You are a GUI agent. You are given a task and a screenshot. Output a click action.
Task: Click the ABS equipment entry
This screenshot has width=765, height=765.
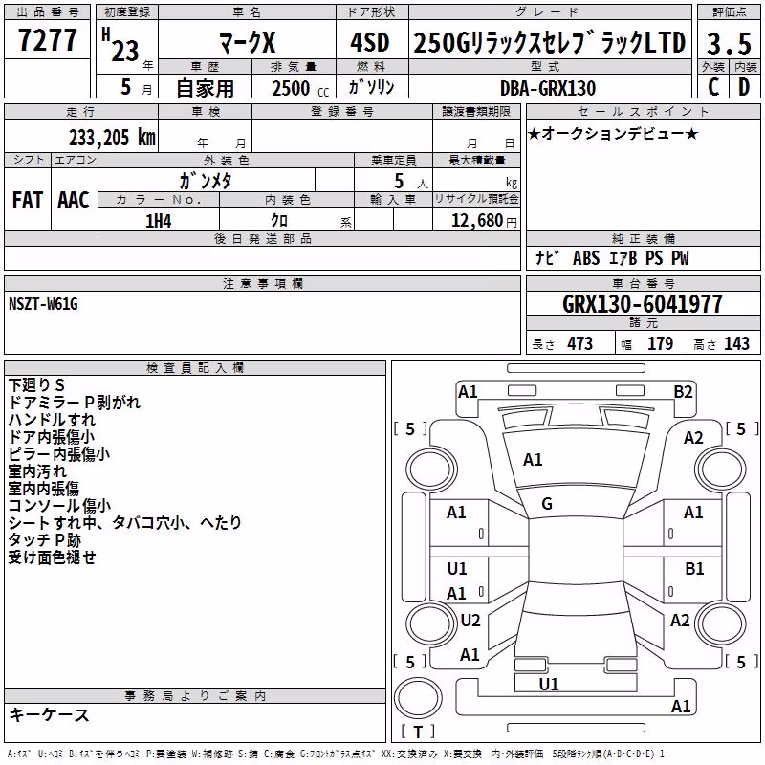tap(586, 258)
